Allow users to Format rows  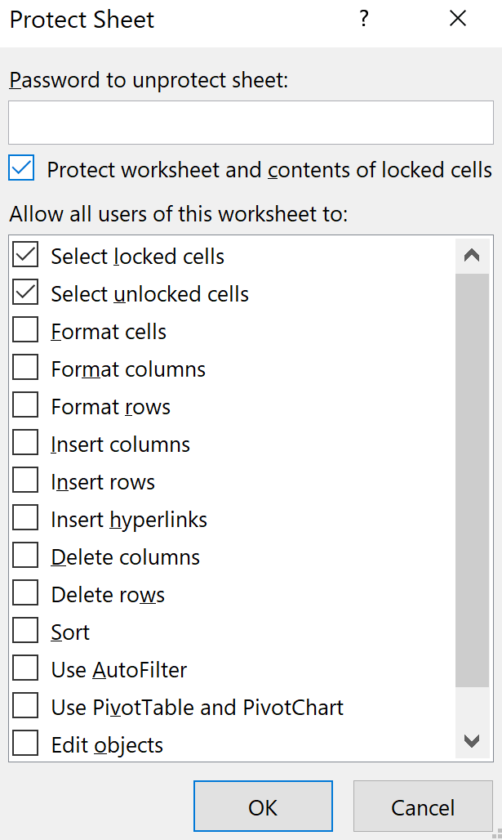pyautogui.click(x=26, y=406)
